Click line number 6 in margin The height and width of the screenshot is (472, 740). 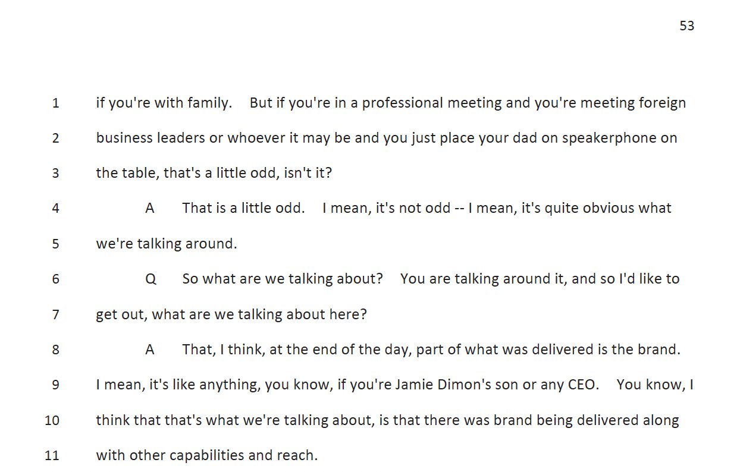pyautogui.click(x=56, y=279)
